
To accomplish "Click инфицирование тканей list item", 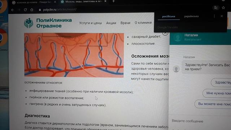I will [x=81, y=91].
